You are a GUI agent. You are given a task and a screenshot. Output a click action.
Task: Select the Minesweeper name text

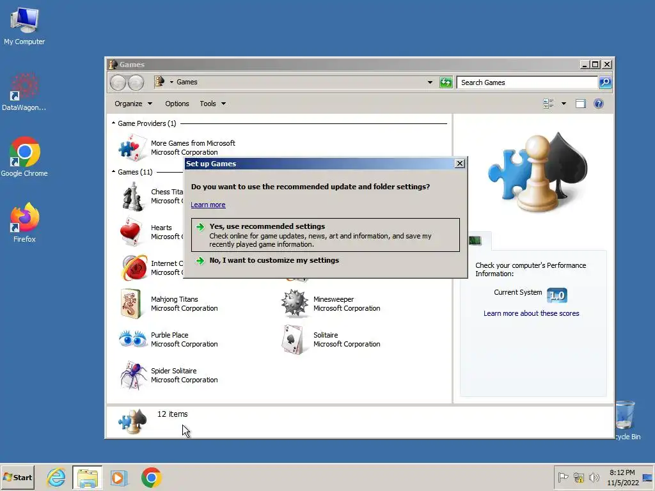click(333, 299)
